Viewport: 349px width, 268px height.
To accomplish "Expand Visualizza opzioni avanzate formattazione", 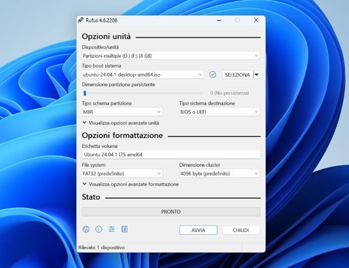I will click(x=130, y=184).
